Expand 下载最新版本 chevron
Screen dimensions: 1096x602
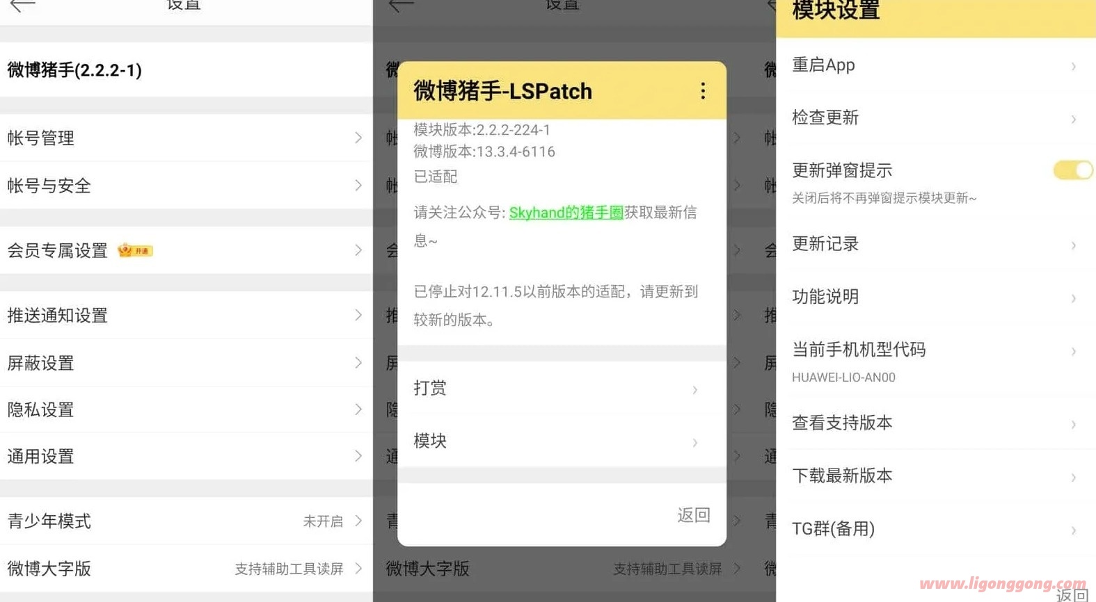click(1074, 476)
